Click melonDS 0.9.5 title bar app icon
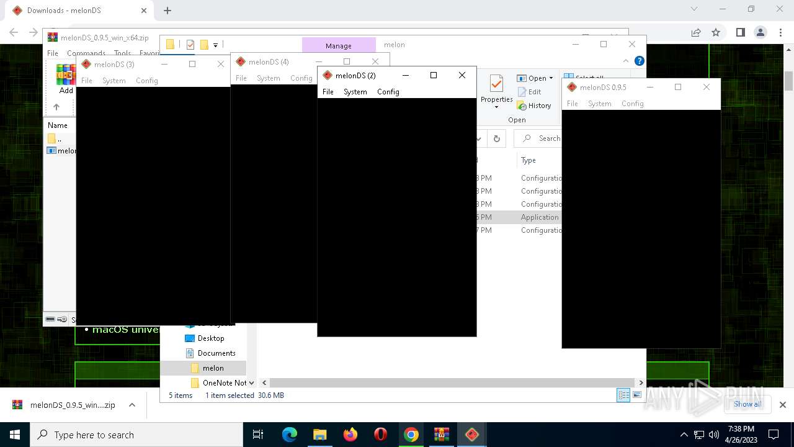The height and width of the screenshot is (447, 794). tap(572, 87)
